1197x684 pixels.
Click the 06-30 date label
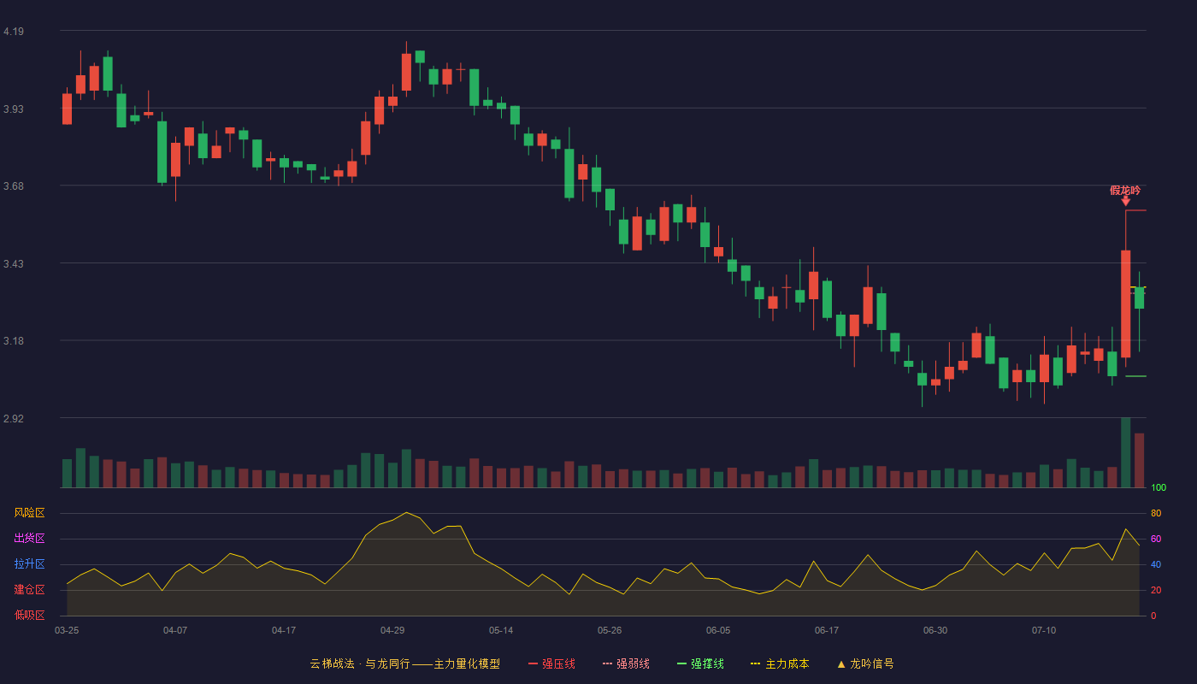[x=935, y=630]
